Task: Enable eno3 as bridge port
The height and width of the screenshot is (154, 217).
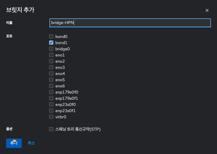Action: tap(51, 68)
